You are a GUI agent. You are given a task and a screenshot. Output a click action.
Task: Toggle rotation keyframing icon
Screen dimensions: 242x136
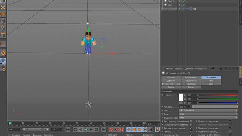(140, 130)
